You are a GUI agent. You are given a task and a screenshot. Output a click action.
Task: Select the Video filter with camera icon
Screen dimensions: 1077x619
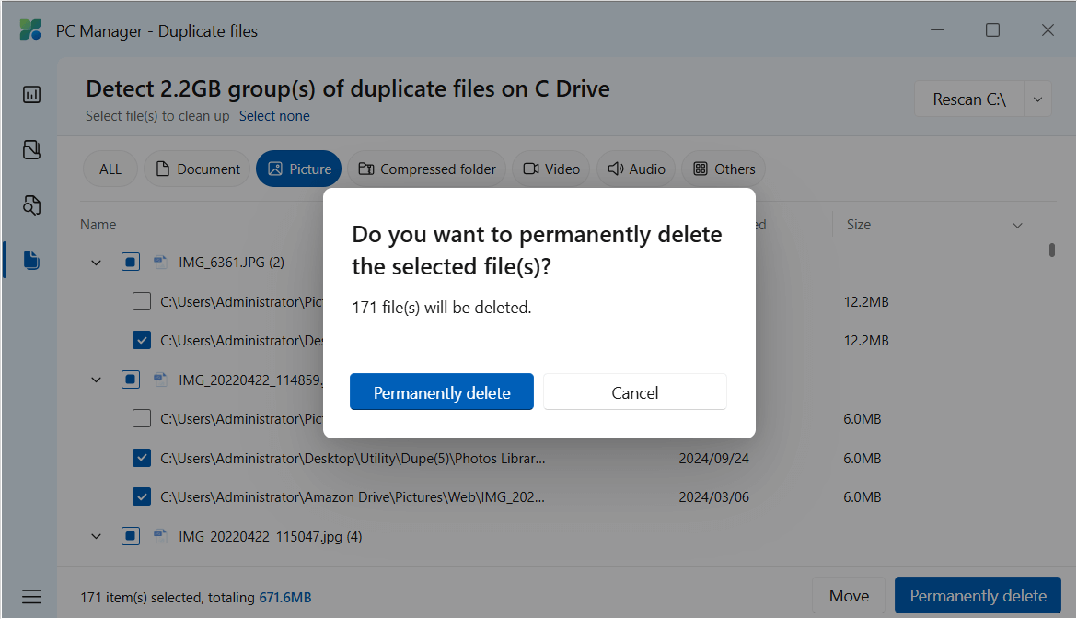(550, 169)
